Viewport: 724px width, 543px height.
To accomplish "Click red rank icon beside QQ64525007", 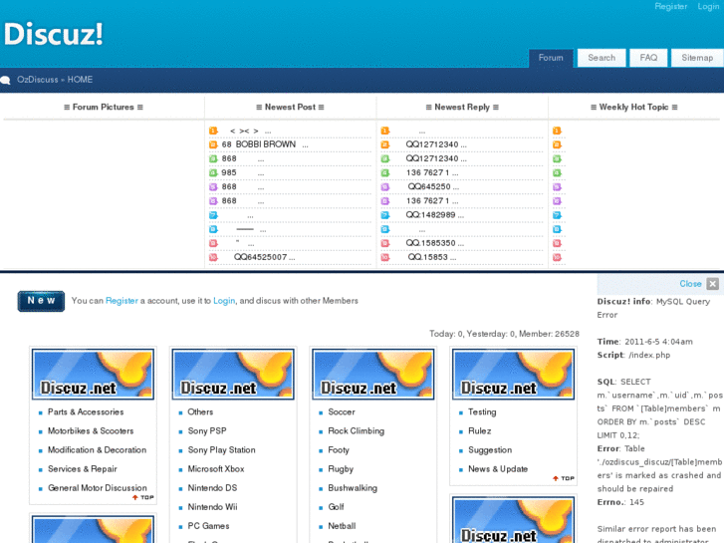I will click(213, 257).
